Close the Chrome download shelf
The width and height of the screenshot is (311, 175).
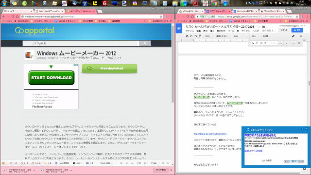(x=172, y=170)
